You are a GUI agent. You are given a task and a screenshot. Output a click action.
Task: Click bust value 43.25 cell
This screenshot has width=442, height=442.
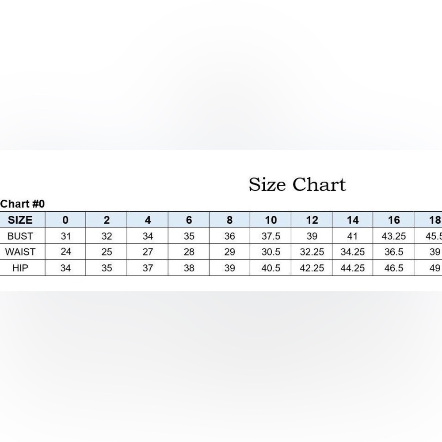tap(394, 236)
